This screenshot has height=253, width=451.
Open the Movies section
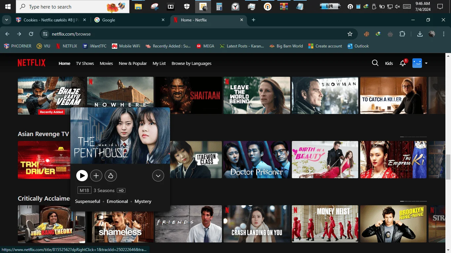[x=106, y=63]
